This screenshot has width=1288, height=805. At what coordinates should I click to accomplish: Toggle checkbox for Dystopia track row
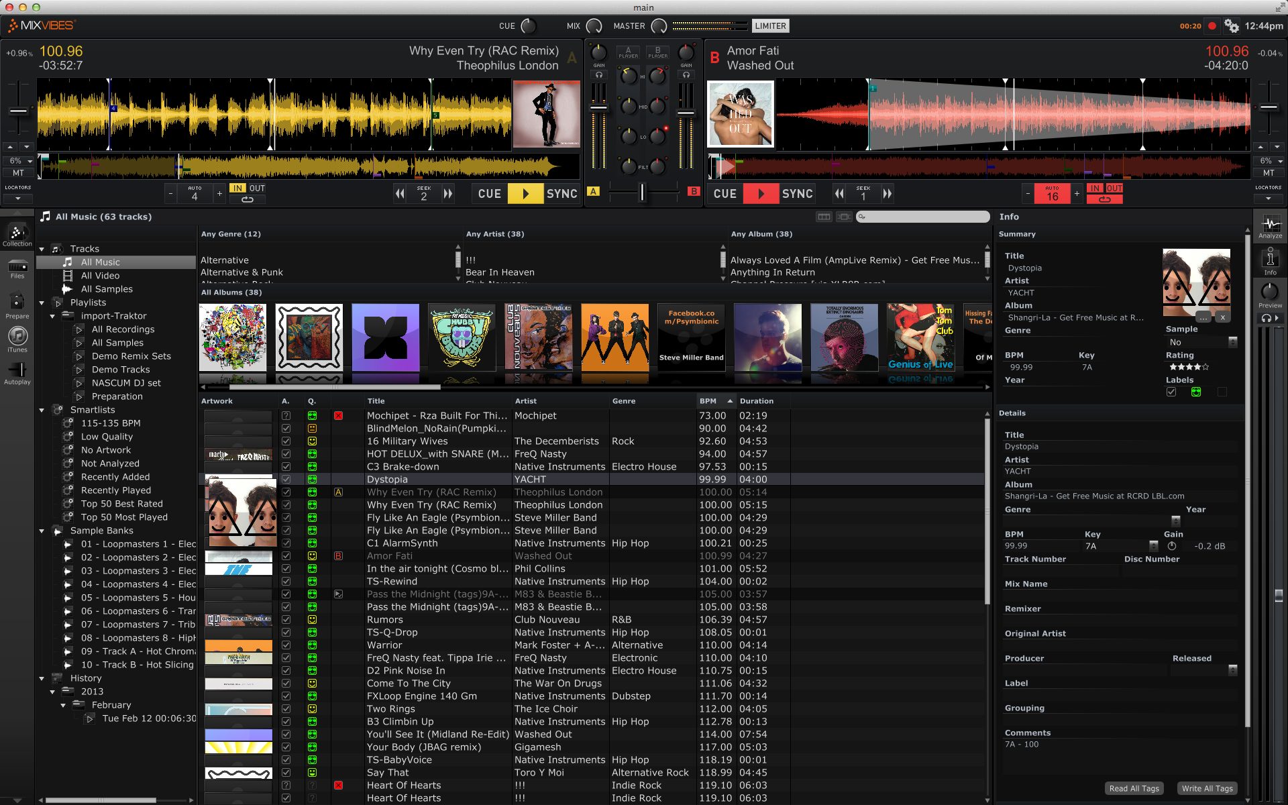(x=286, y=480)
